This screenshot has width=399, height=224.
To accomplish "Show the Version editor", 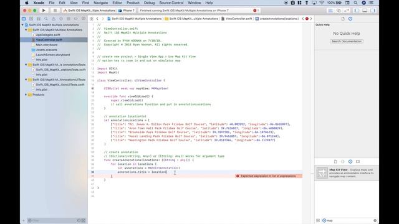I will pos(347,11).
